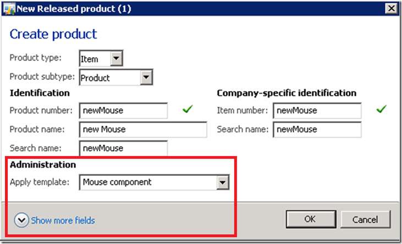Click the green checkmark beside Item number
Screen dimensions: 402x244
tap(381, 110)
